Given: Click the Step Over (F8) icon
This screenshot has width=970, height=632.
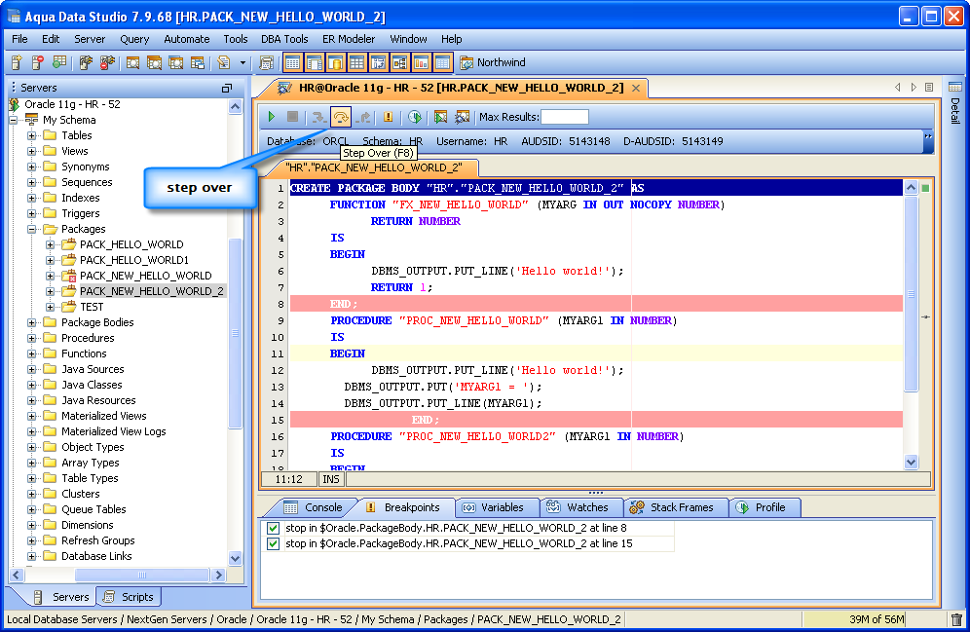Looking at the screenshot, I should click(340, 117).
